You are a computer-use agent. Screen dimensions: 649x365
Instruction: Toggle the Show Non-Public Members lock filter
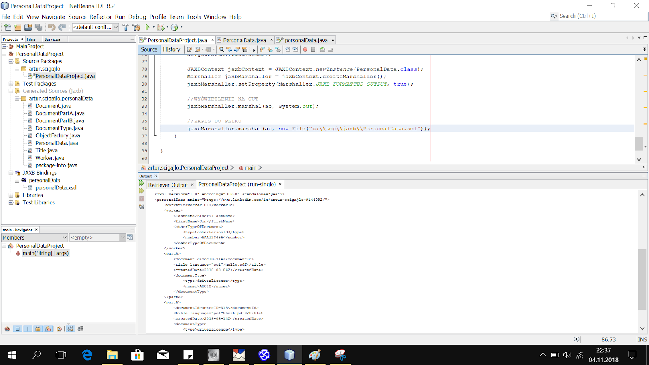click(38, 328)
